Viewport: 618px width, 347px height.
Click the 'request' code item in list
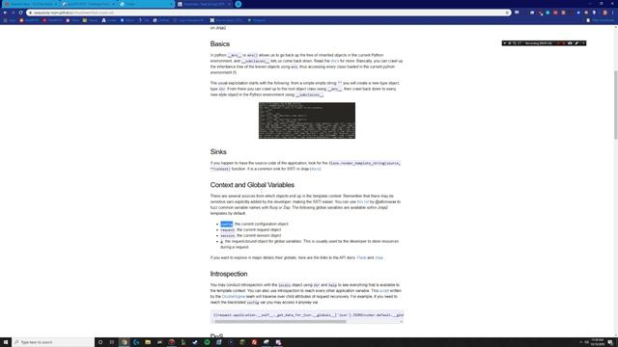coord(228,229)
